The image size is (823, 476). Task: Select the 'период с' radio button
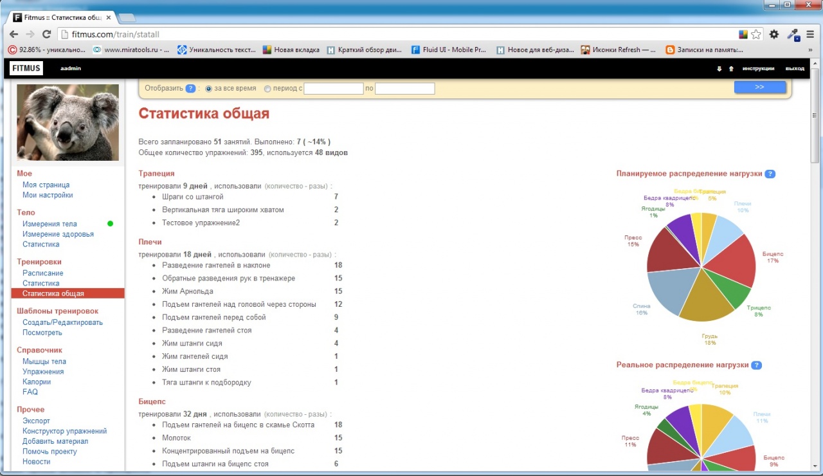tap(267, 89)
